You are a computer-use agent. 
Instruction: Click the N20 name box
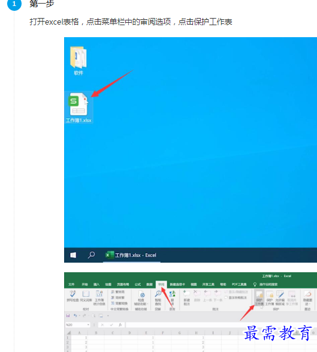pyautogui.click(x=76, y=325)
